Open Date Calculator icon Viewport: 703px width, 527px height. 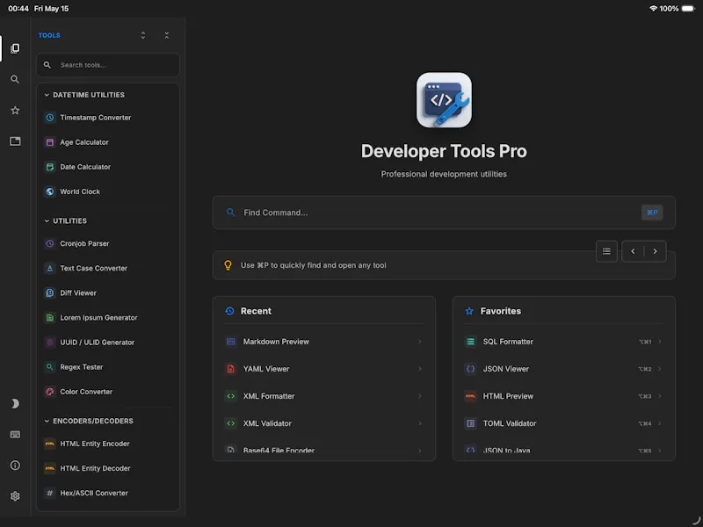pyautogui.click(x=50, y=167)
